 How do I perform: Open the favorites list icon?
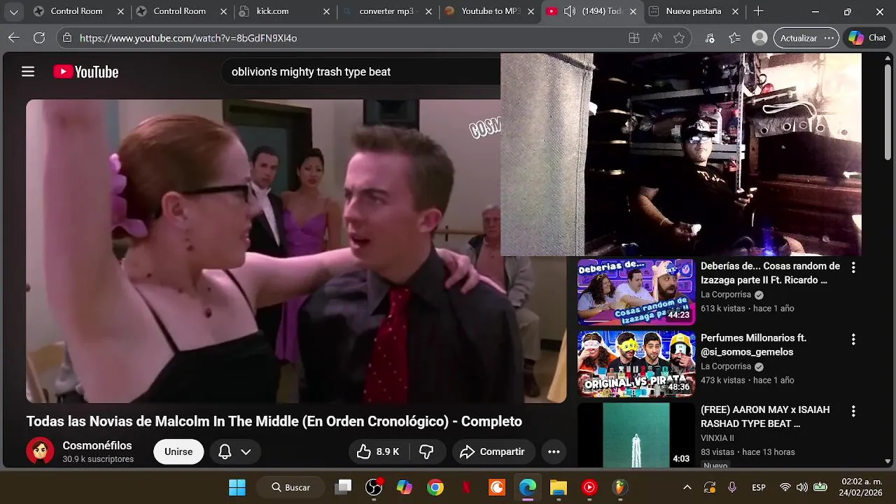pos(734,38)
